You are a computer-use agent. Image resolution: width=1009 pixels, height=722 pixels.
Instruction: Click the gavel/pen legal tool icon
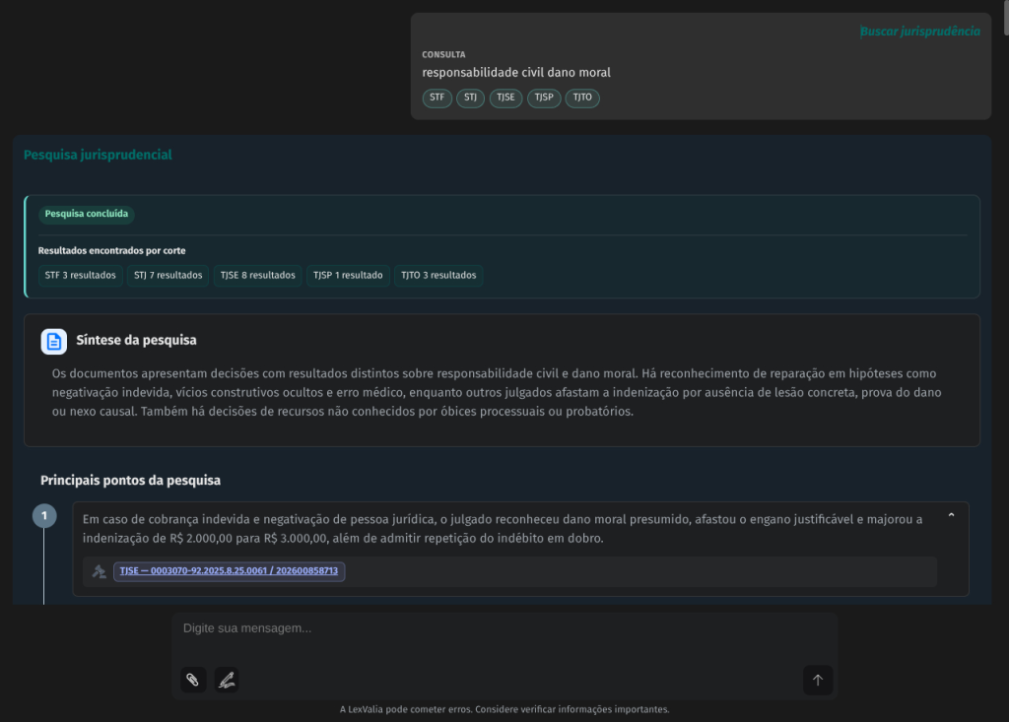(x=227, y=680)
